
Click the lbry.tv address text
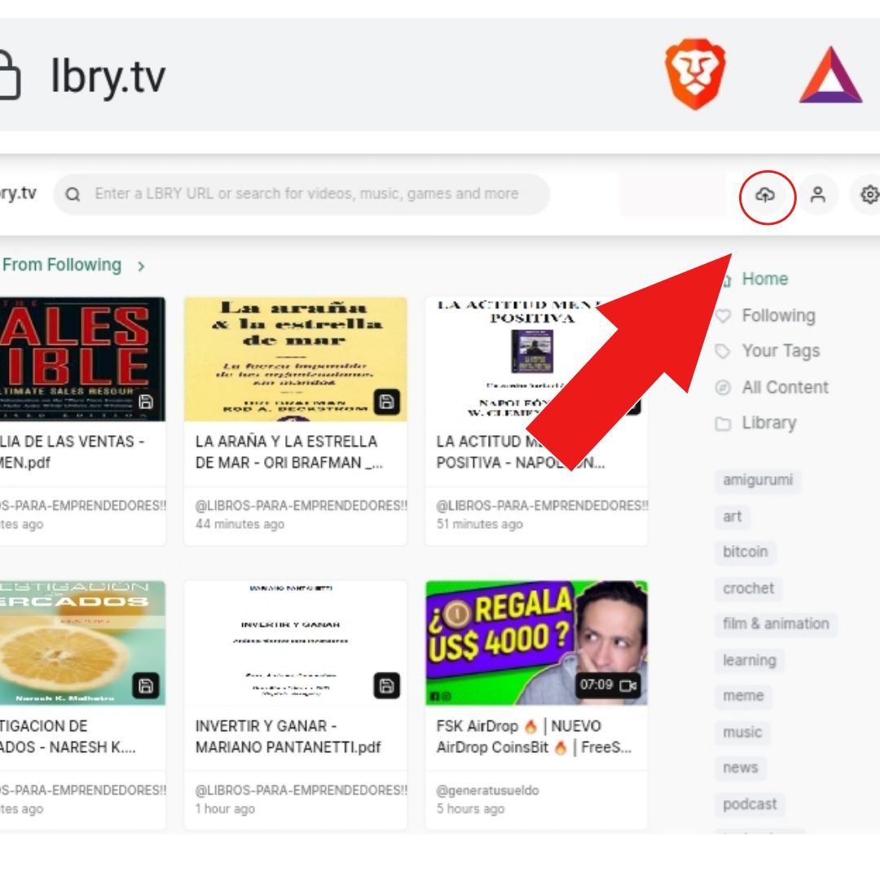[x=108, y=77]
